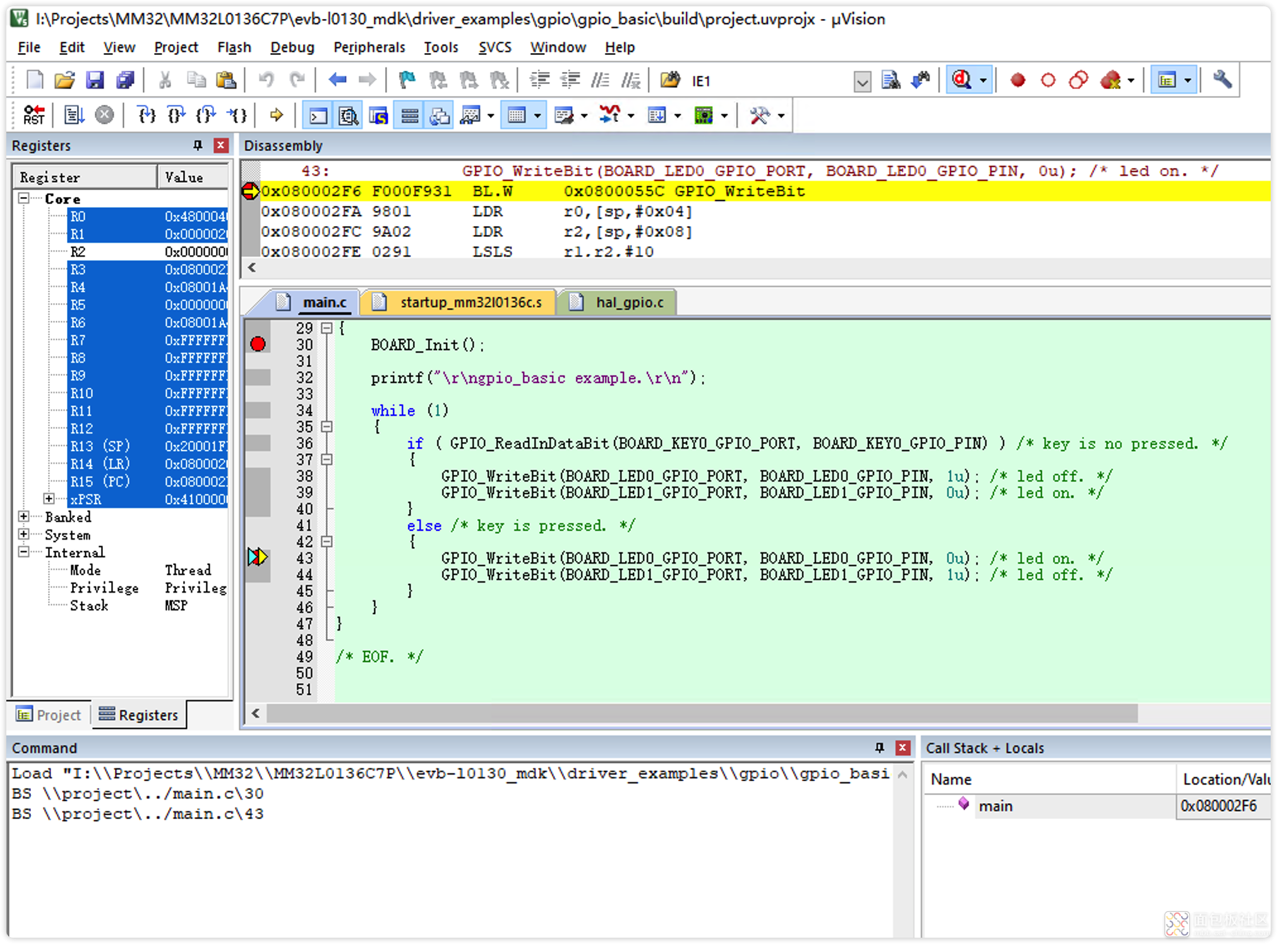Open the Debug menu
The image size is (1277, 944).
[292, 47]
